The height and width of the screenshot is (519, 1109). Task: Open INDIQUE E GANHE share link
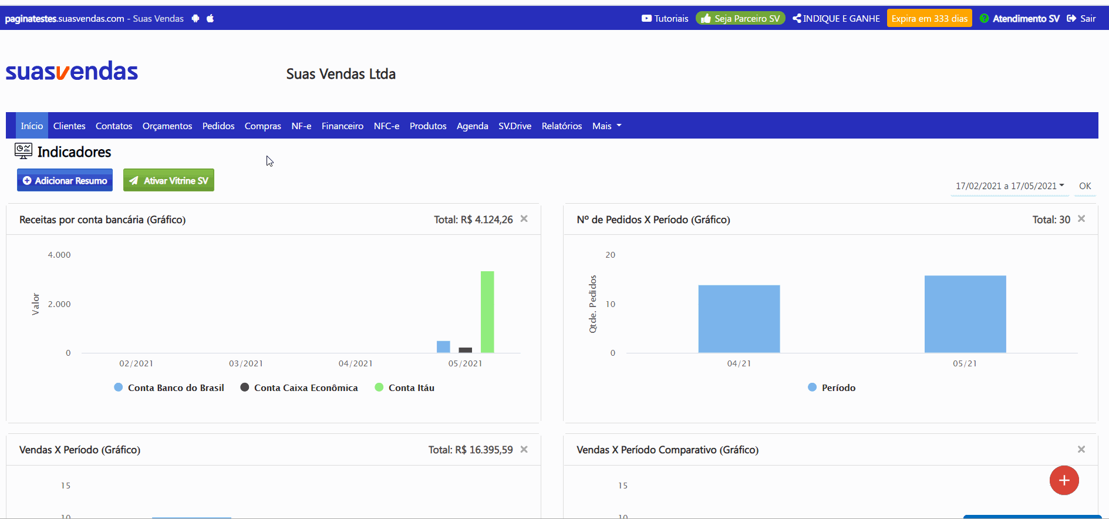coord(836,18)
